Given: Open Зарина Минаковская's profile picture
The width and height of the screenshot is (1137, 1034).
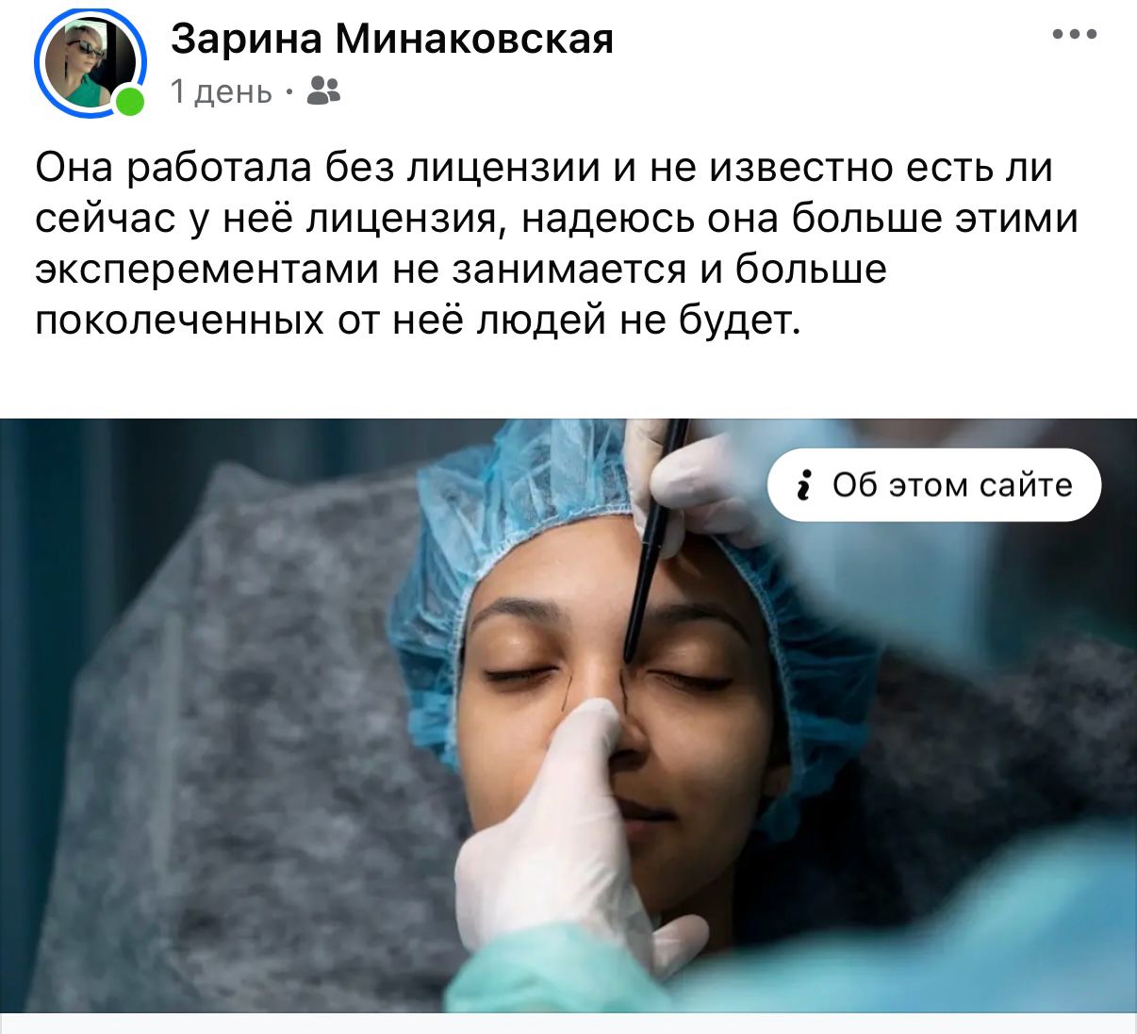Looking at the screenshot, I should click(x=90, y=64).
